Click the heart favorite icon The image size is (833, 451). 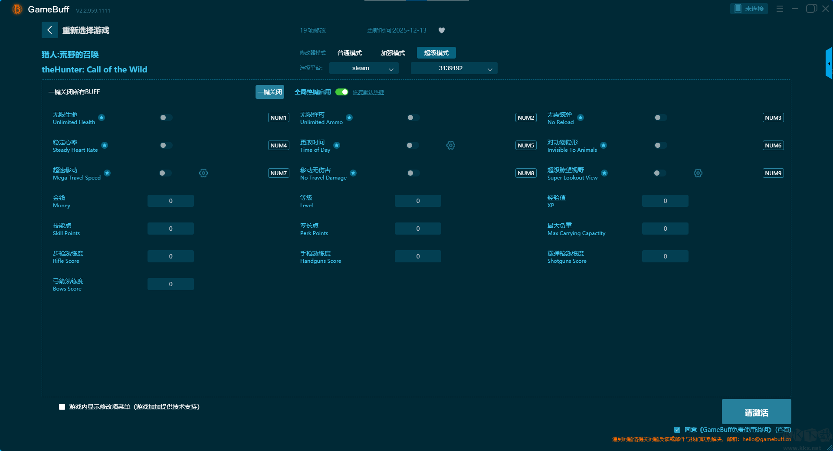[441, 30]
